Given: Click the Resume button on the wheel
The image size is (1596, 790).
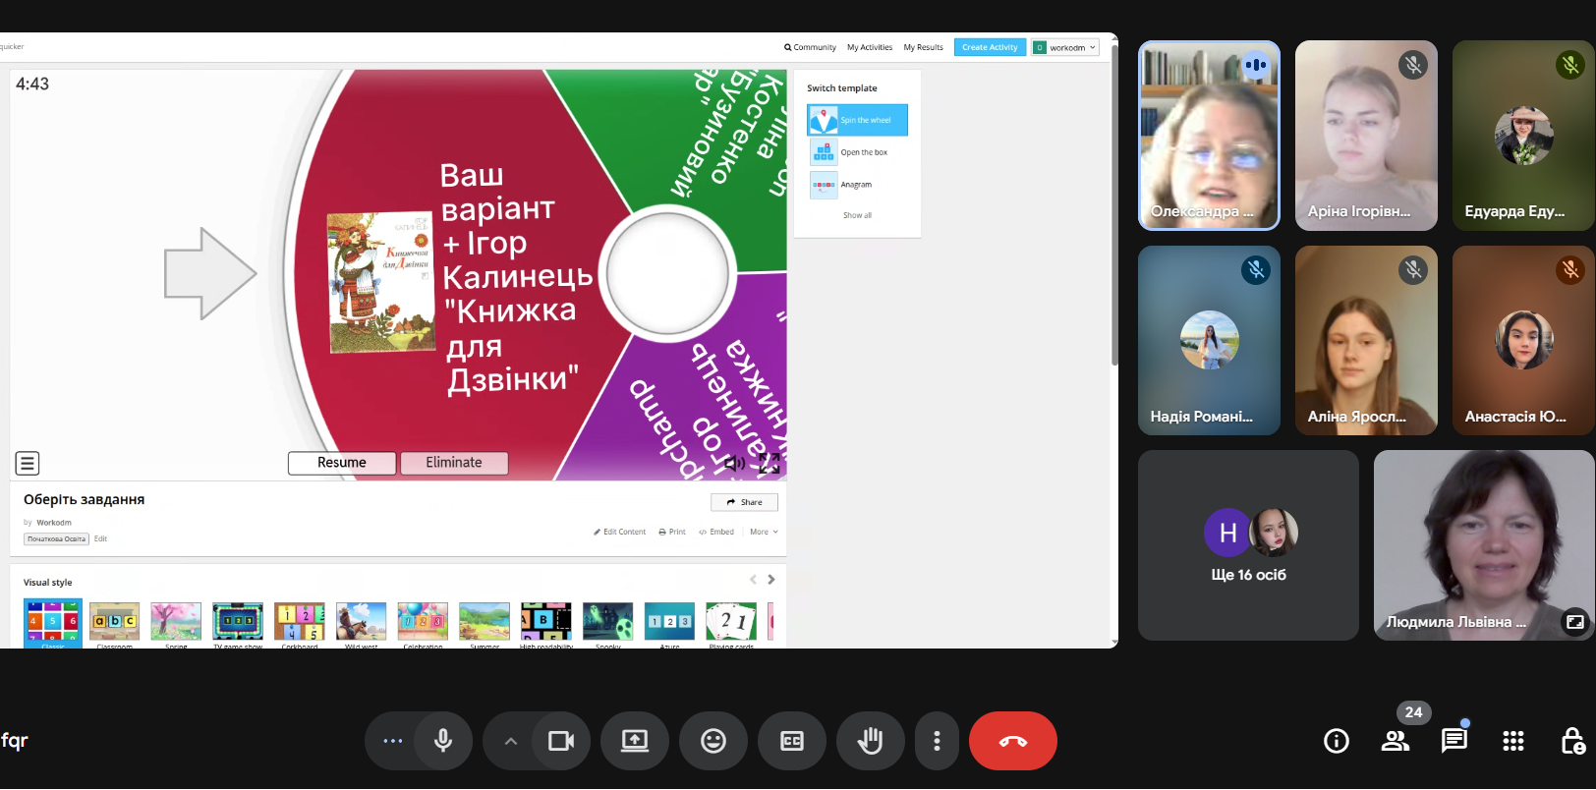Looking at the screenshot, I should [342, 463].
